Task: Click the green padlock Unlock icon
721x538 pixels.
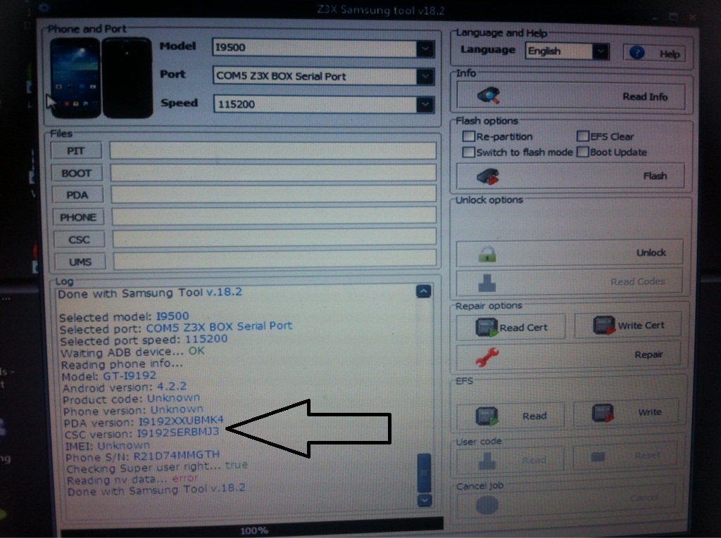Action: [487, 254]
